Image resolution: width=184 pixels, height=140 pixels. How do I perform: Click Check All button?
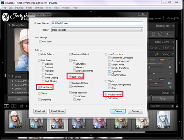[x=40, y=111]
